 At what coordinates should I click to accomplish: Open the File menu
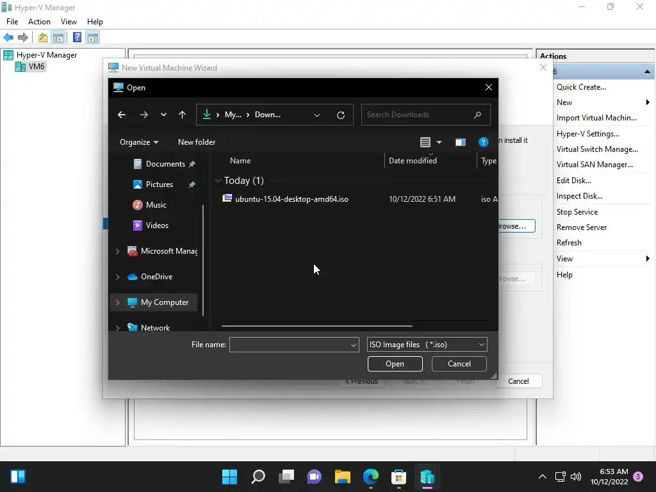click(12, 22)
